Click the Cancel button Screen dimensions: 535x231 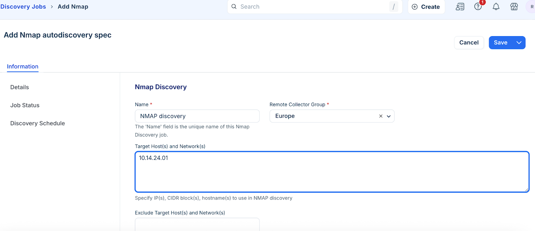(x=469, y=42)
